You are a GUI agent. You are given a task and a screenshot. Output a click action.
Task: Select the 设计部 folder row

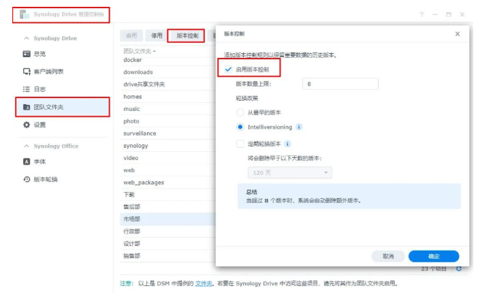tap(168, 244)
